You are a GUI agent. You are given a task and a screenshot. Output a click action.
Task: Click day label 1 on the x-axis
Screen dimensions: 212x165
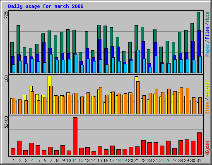(x=14, y=160)
